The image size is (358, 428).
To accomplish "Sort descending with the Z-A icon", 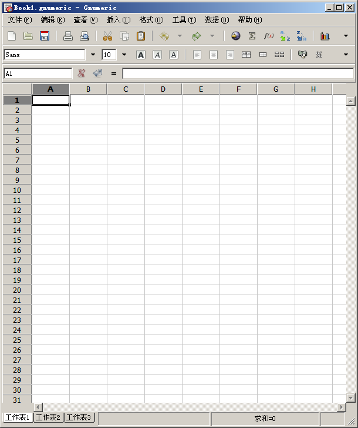I will [x=301, y=36].
